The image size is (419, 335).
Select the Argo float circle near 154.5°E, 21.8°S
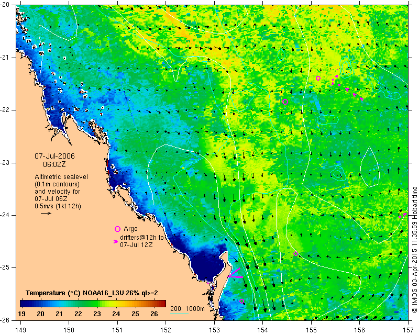point(285,102)
